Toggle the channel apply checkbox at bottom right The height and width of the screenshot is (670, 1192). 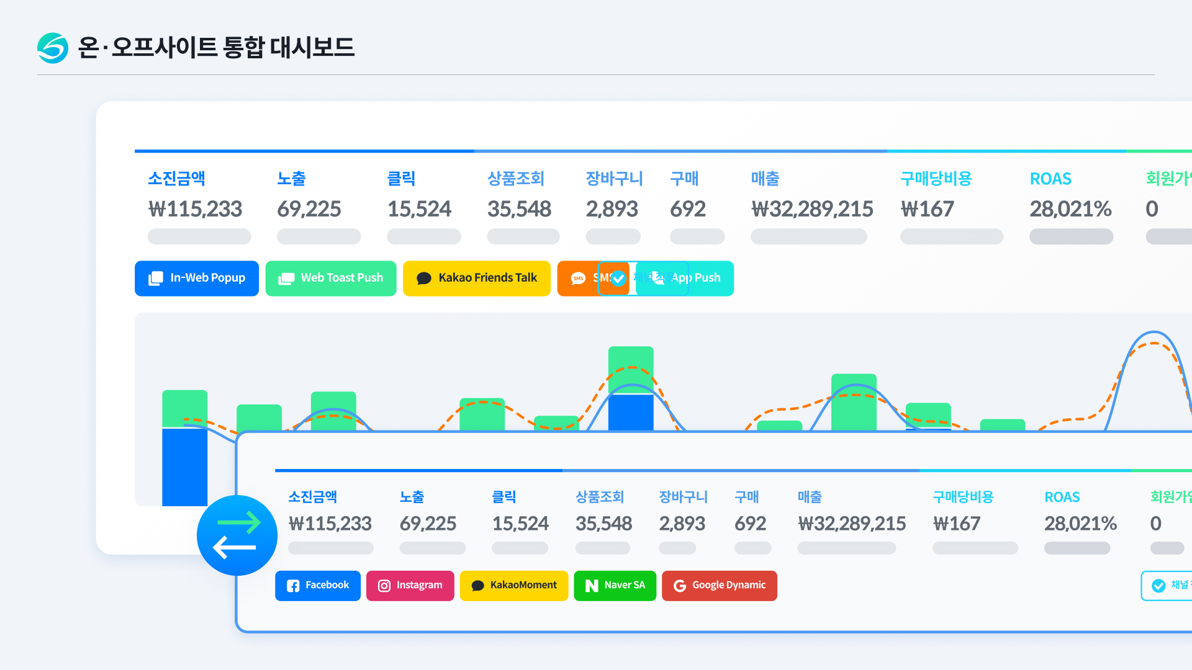point(1158,586)
